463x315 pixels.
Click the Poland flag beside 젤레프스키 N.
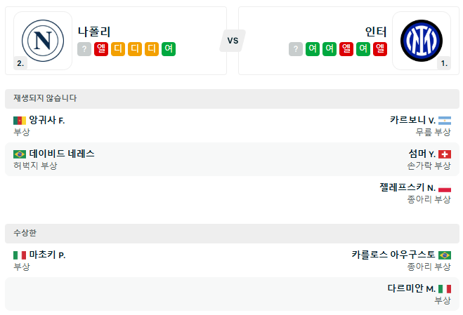click(x=445, y=188)
